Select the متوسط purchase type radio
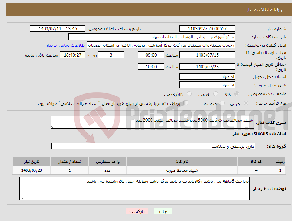292x221 pixels. [222, 103]
